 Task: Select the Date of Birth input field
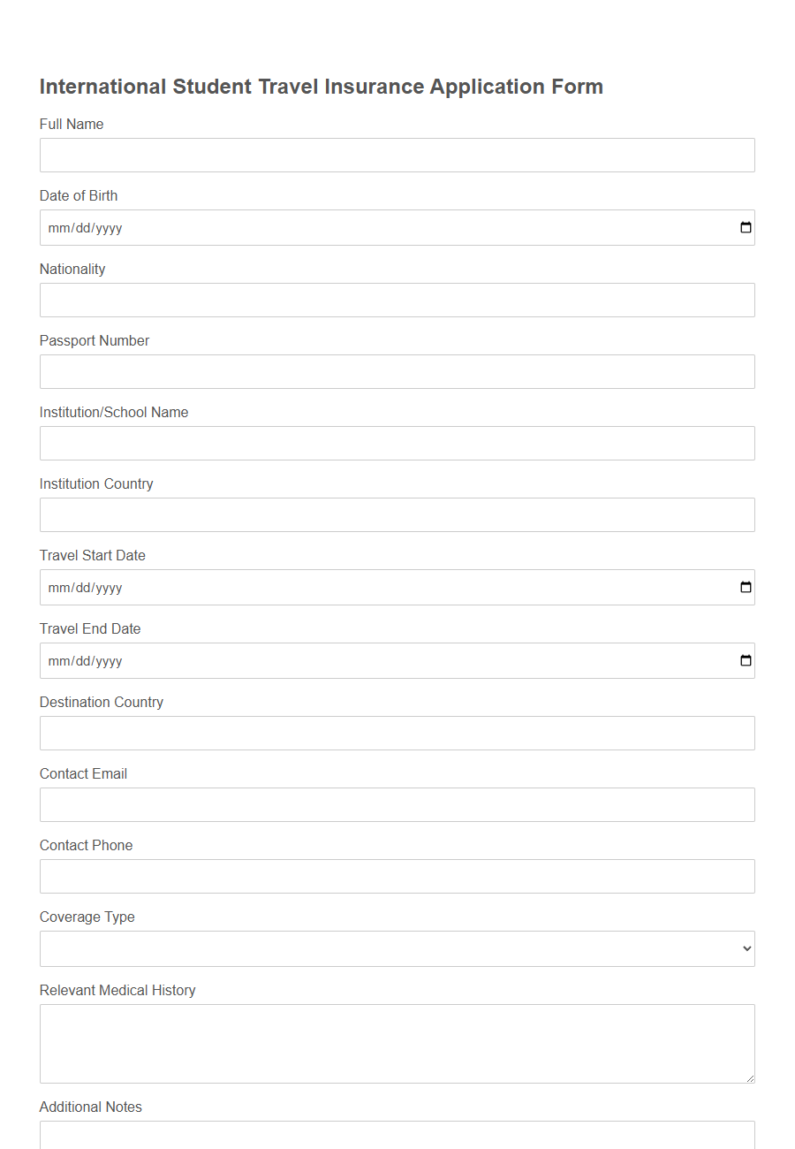coord(353,227)
